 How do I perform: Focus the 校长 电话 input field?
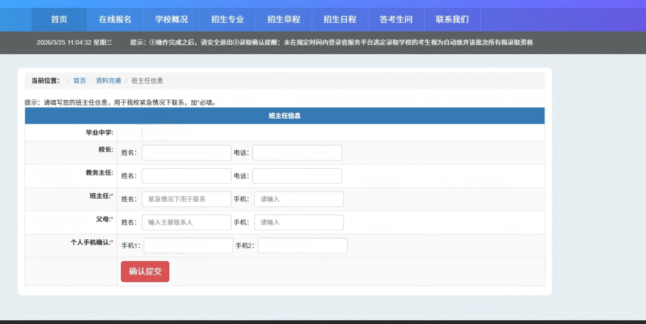(297, 153)
